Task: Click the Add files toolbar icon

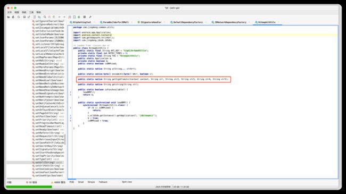Action: pos(13,17)
